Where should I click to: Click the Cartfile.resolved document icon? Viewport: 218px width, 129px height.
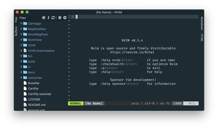[25, 94]
